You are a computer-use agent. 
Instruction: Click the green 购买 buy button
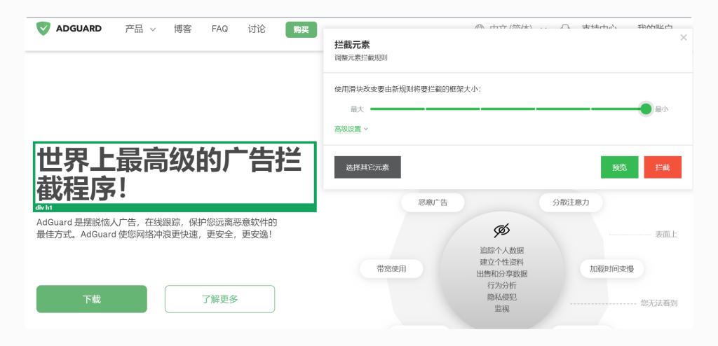click(x=302, y=29)
